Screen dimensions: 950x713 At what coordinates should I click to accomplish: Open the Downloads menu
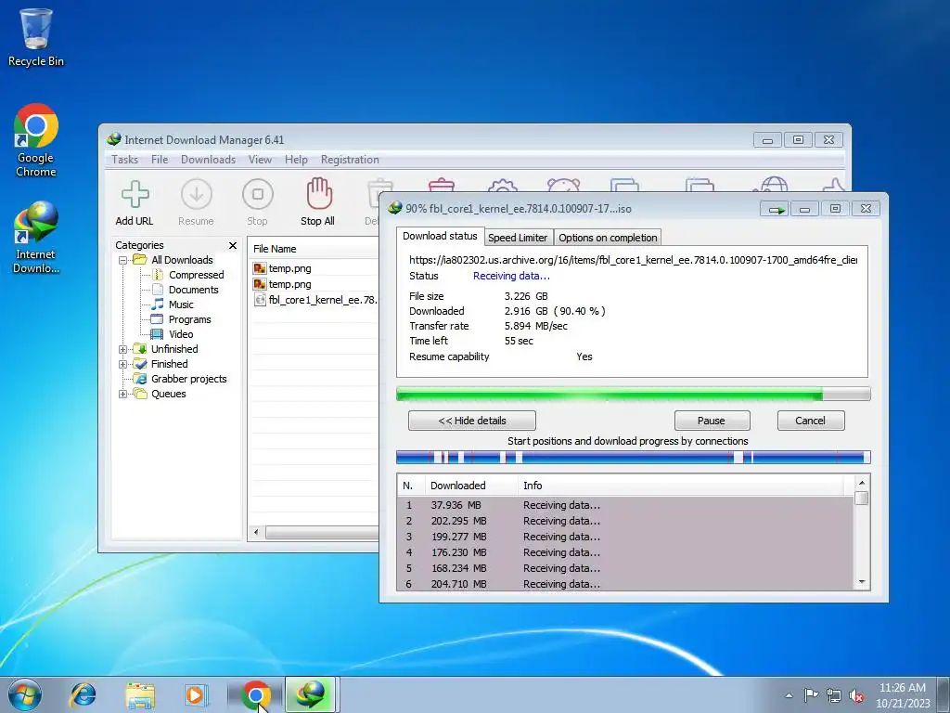pyautogui.click(x=208, y=160)
